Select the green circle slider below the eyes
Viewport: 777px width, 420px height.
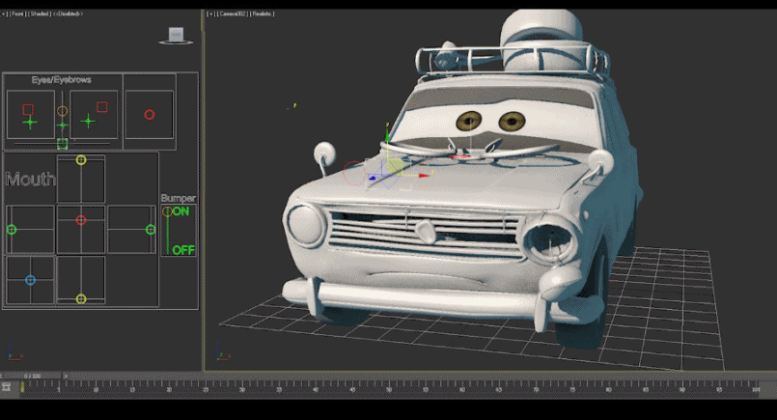(62, 144)
